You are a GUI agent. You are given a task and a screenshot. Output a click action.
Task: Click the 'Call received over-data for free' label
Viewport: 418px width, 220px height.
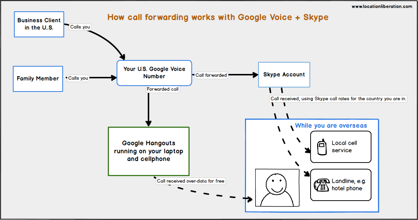click(x=191, y=181)
